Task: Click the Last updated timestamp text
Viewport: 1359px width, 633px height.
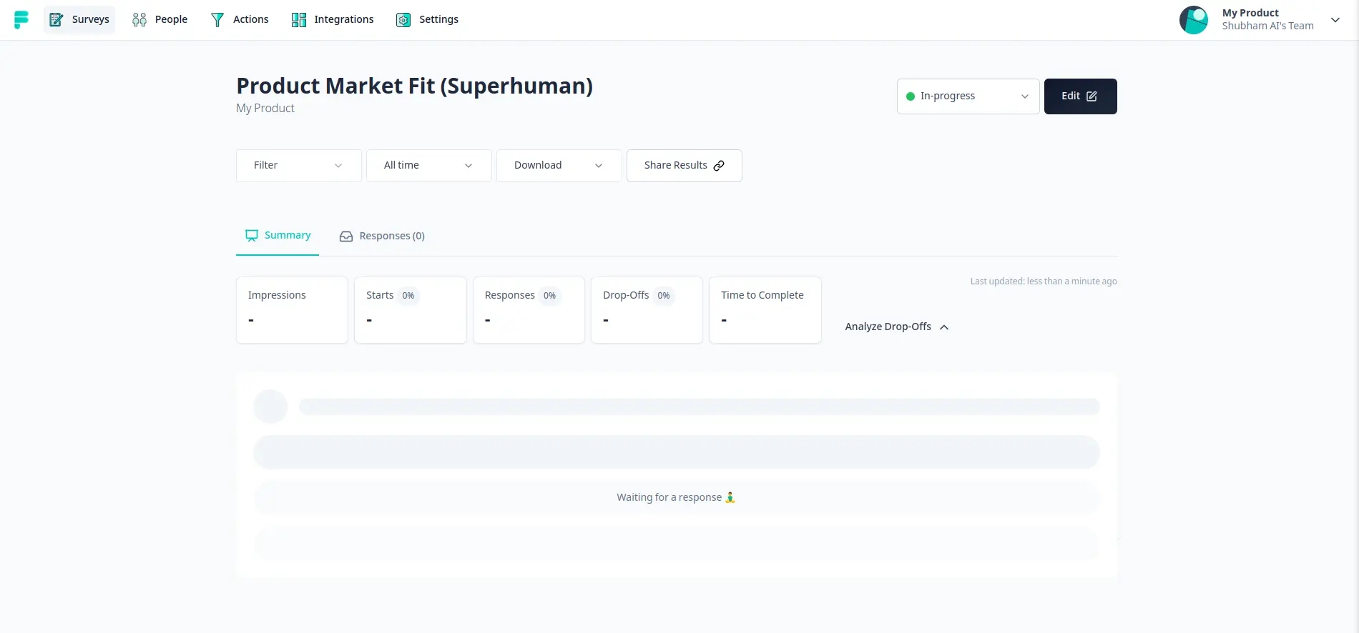Action: click(1044, 281)
